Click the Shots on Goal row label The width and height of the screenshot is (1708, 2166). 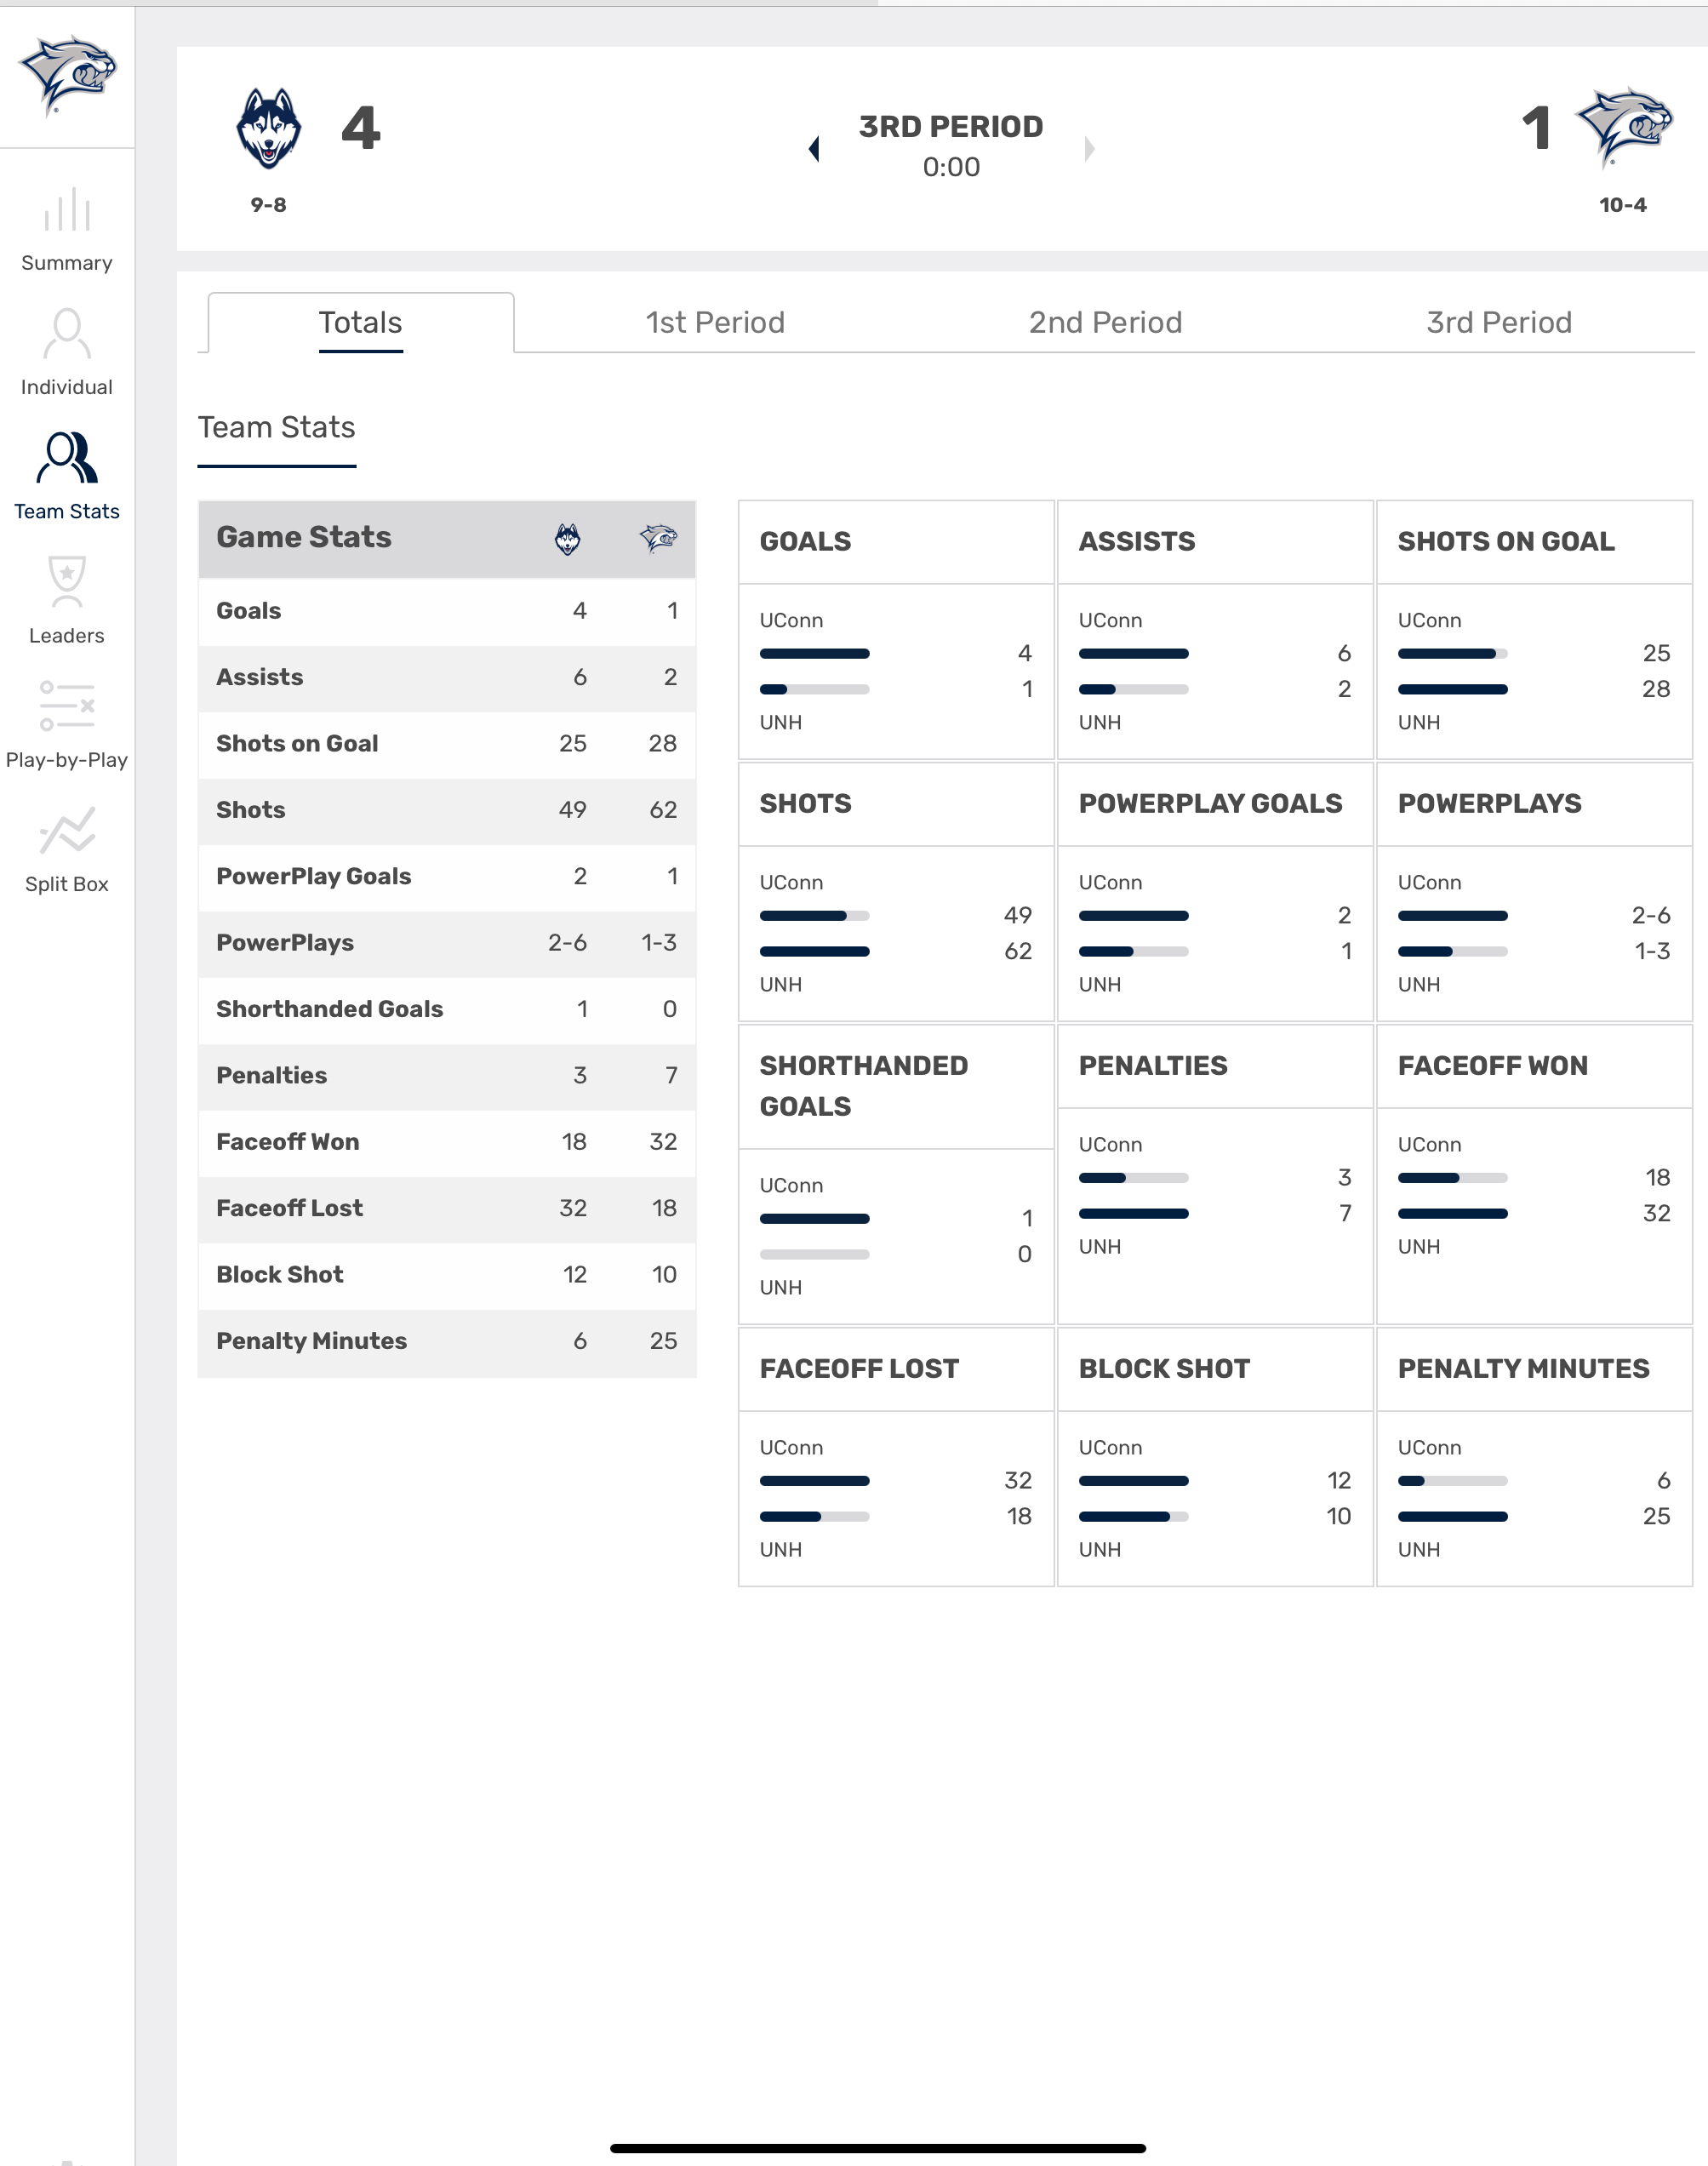click(297, 744)
